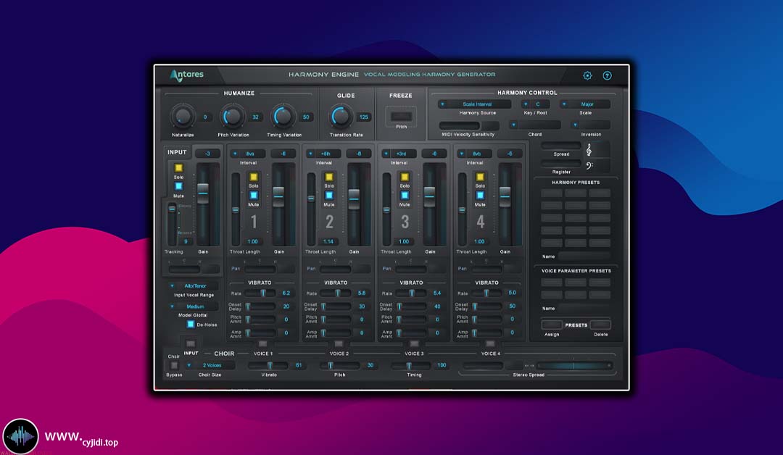
Task: Enable choir for Voice 4
Action: 490,343
